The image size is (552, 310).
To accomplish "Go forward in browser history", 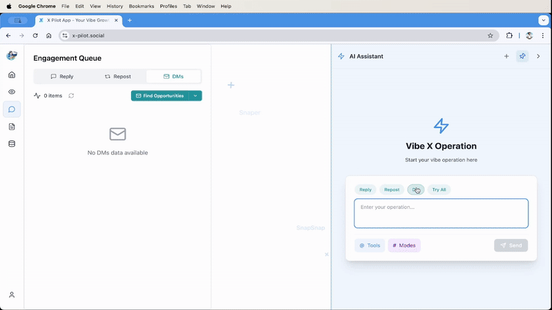I will (22, 36).
